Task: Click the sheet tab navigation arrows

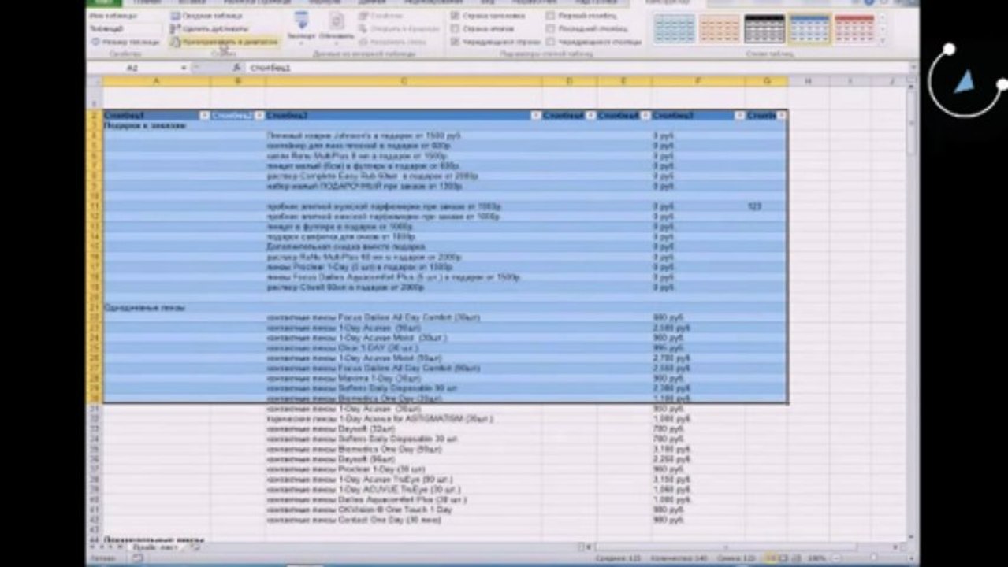Action: (105, 547)
